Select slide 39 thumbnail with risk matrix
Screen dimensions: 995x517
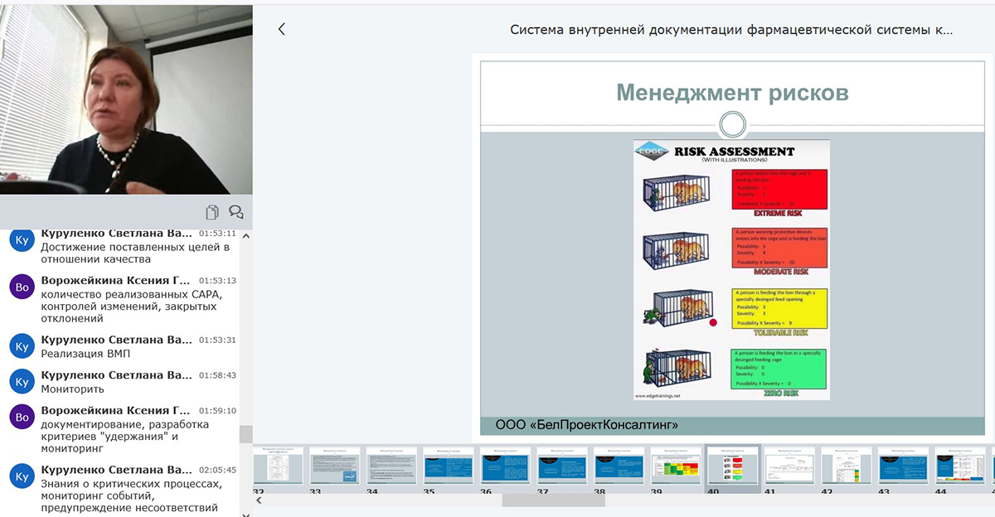coord(676,465)
